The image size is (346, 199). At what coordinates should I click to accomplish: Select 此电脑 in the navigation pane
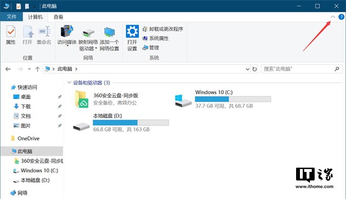click(32, 152)
